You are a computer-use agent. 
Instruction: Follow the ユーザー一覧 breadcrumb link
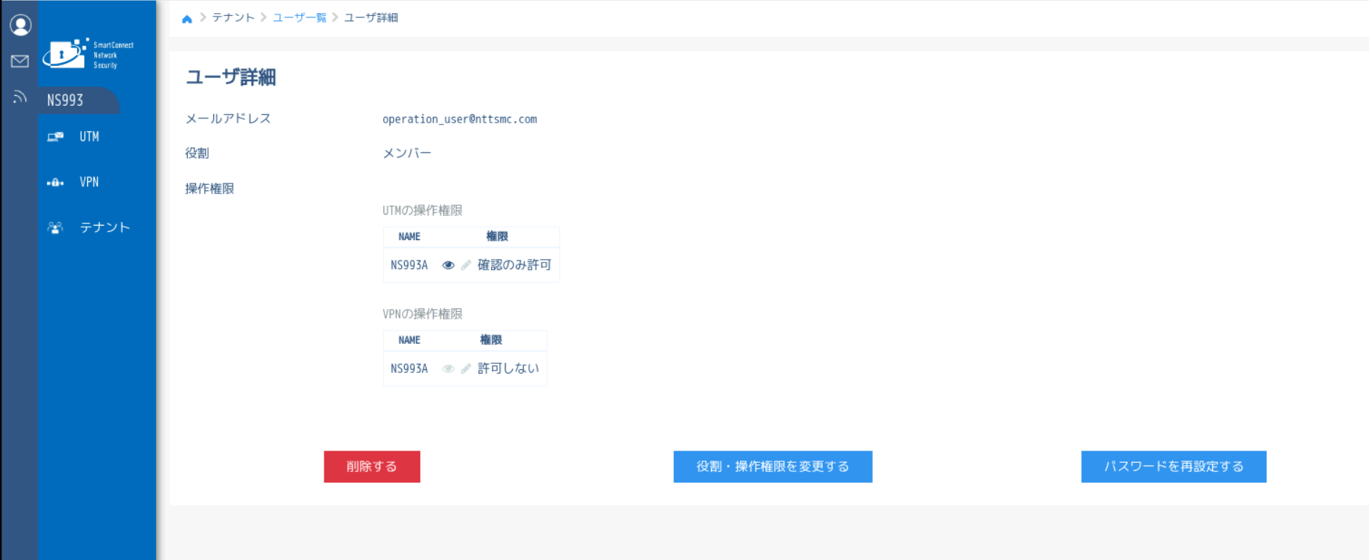point(300,17)
